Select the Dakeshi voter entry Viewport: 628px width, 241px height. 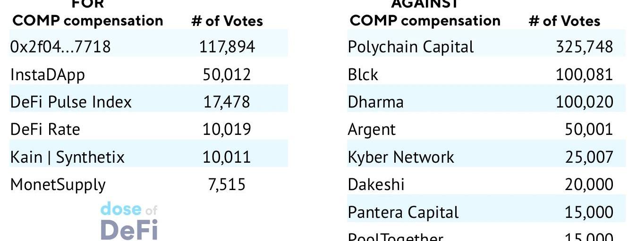pos(376,184)
